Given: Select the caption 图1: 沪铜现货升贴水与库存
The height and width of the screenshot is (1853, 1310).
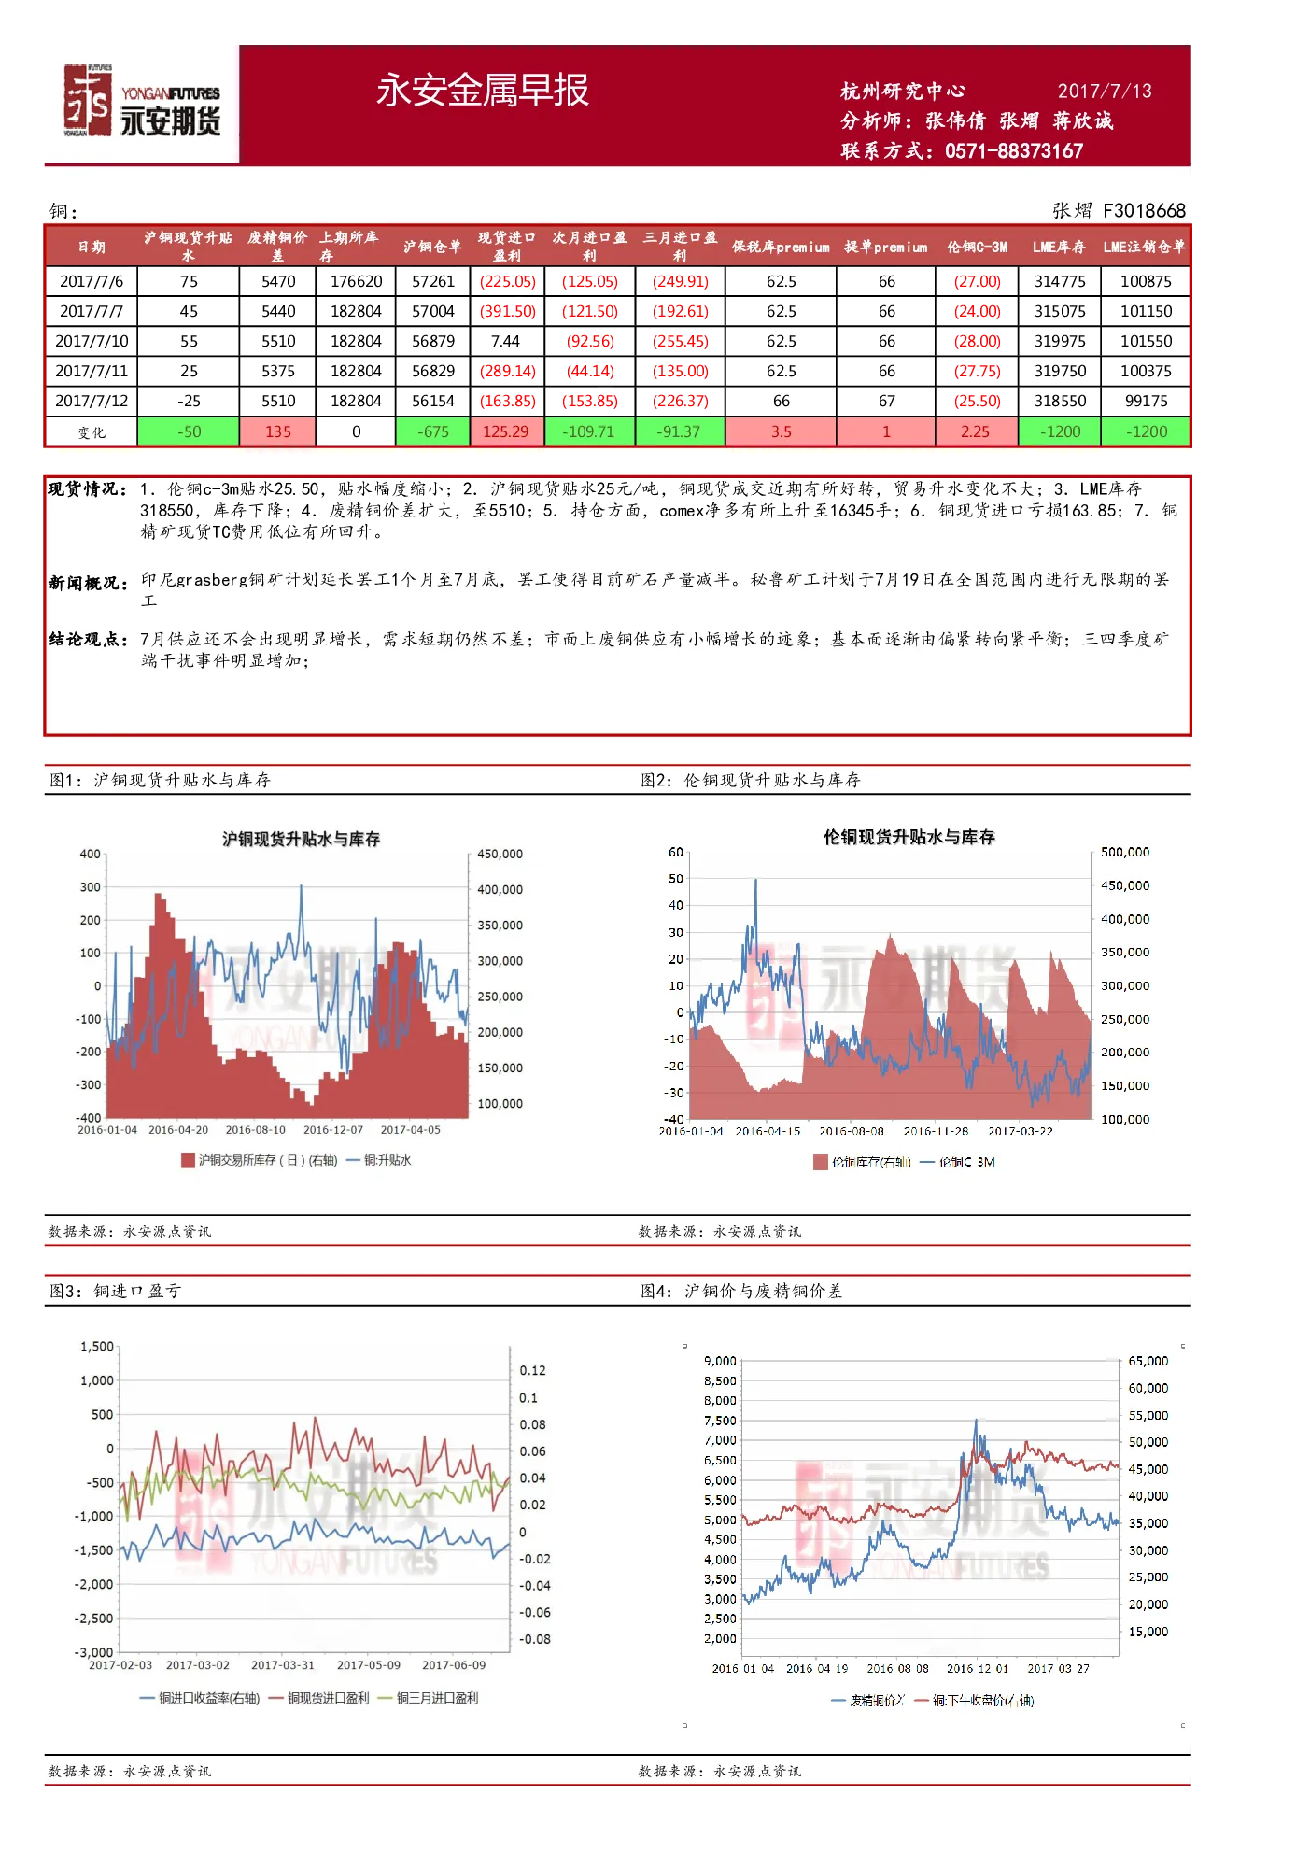Looking at the screenshot, I should (160, 780).
